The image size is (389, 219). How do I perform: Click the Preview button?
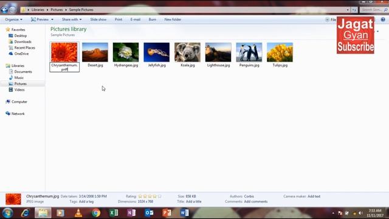click(x=40, y=19)
